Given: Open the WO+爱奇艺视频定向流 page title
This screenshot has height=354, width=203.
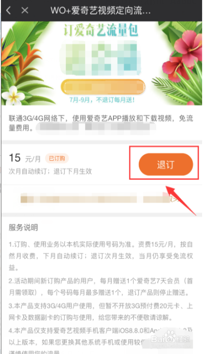Looking at the screenshot, I should pyautogui.click(x=100, y=11).
